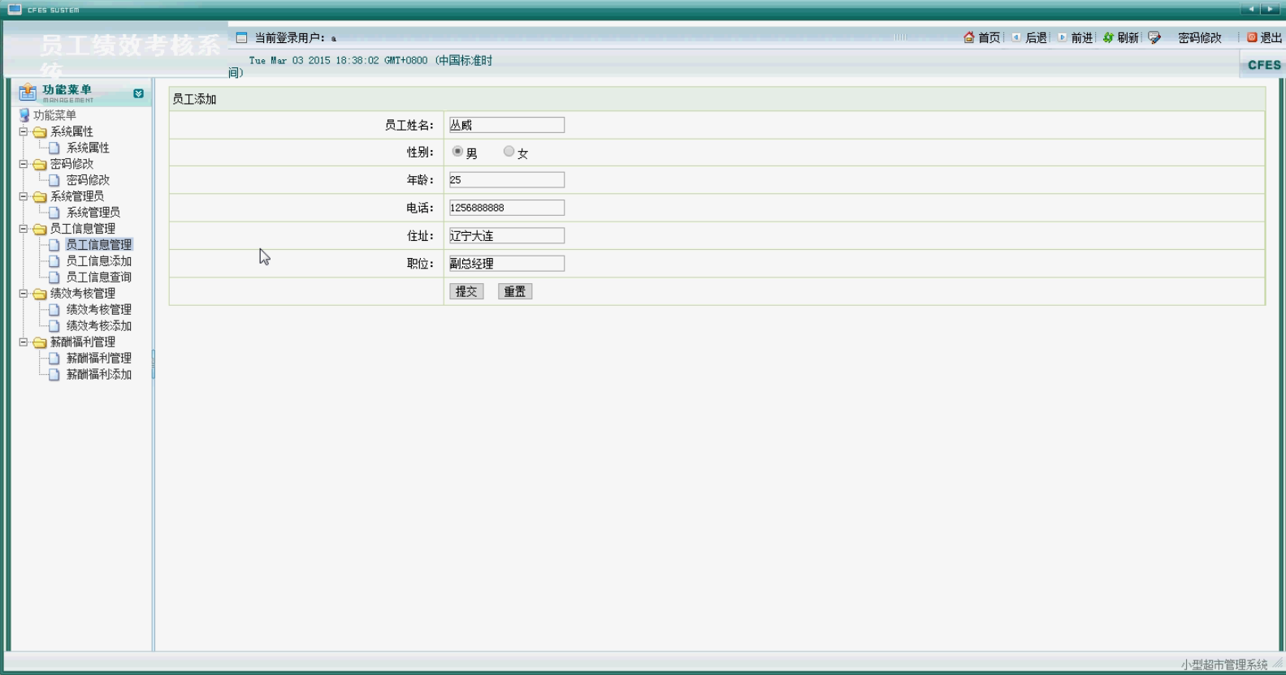Open the 薪酬福利管理 child page
Image resolution: width=1286 pixels, height=675 pixels.
pyautogui.click(x=98, y=359)
